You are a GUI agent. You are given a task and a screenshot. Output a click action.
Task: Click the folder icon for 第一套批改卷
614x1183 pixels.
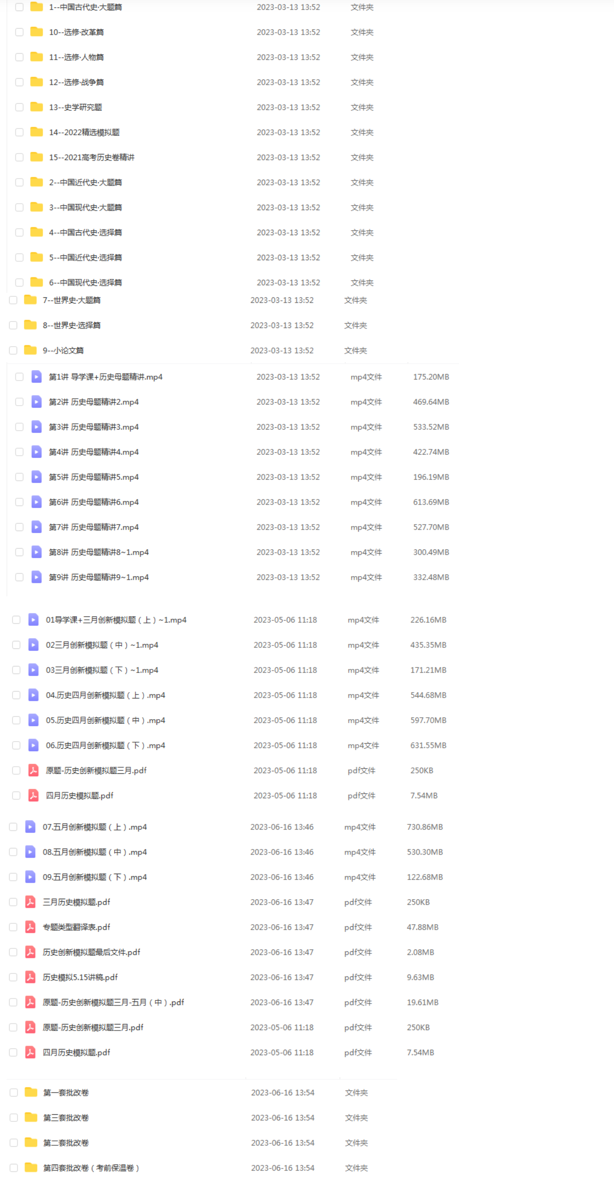click(31, 1092)
